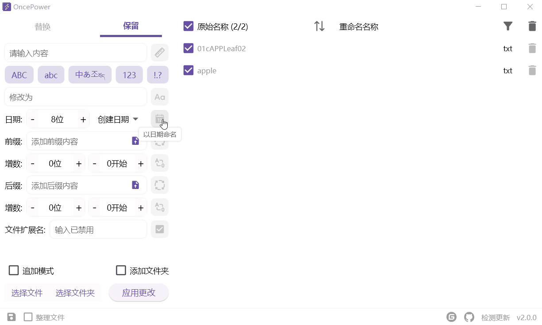Increase the 日期 digit count with plus

[x=83, y=119]
